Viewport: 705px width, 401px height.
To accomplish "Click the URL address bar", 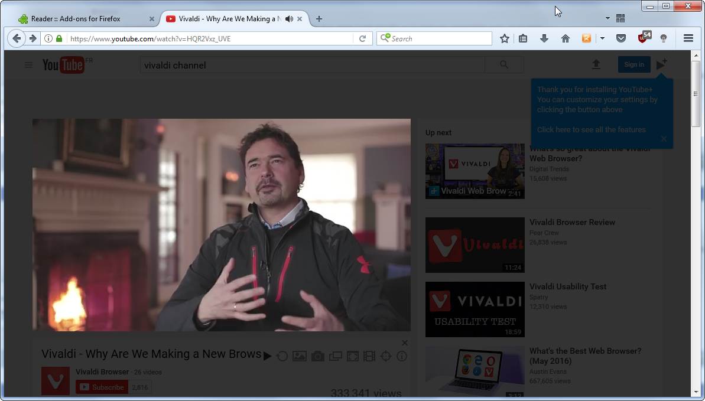I will (x=210, y=38).
